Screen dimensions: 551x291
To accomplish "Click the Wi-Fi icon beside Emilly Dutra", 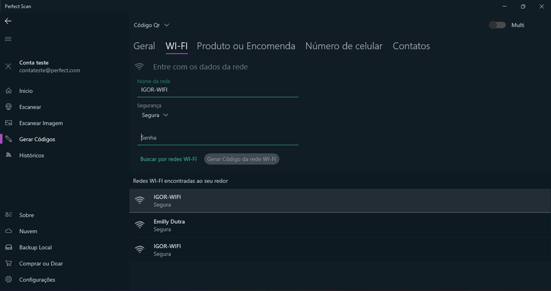I will click(140, 225).
